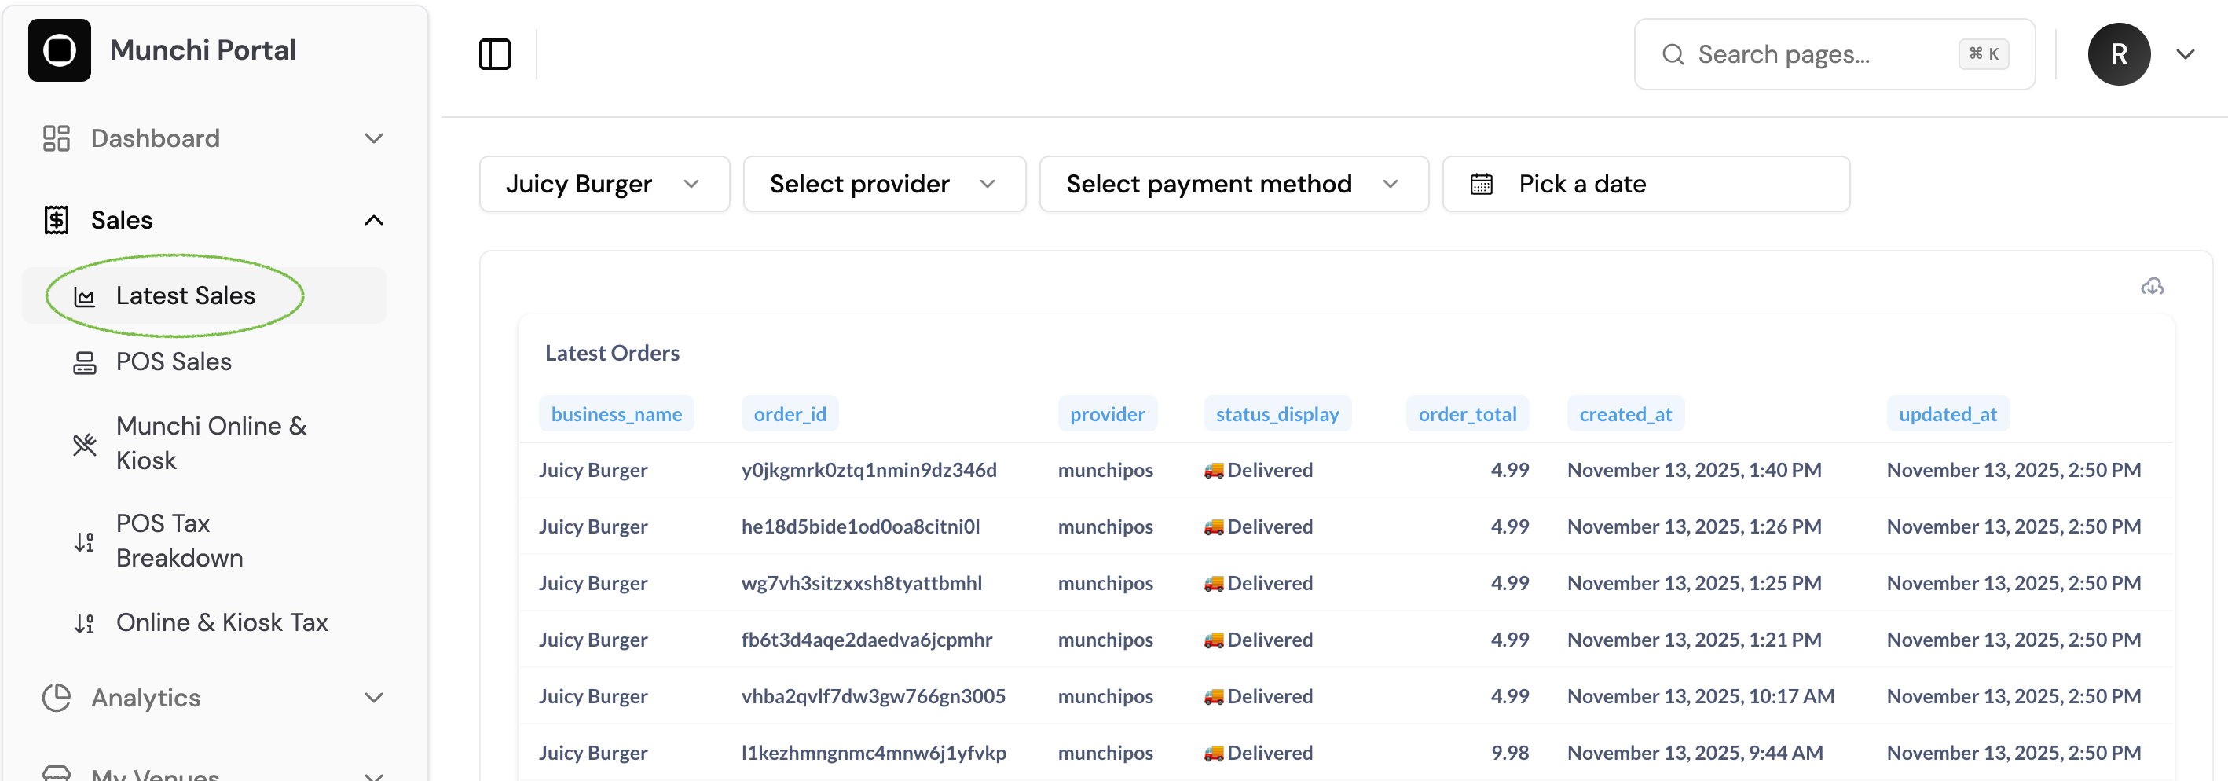The width and height of the screenshot is (2228, 781).
Task: Open the Select provider dropdown
Action: (884, 184)
